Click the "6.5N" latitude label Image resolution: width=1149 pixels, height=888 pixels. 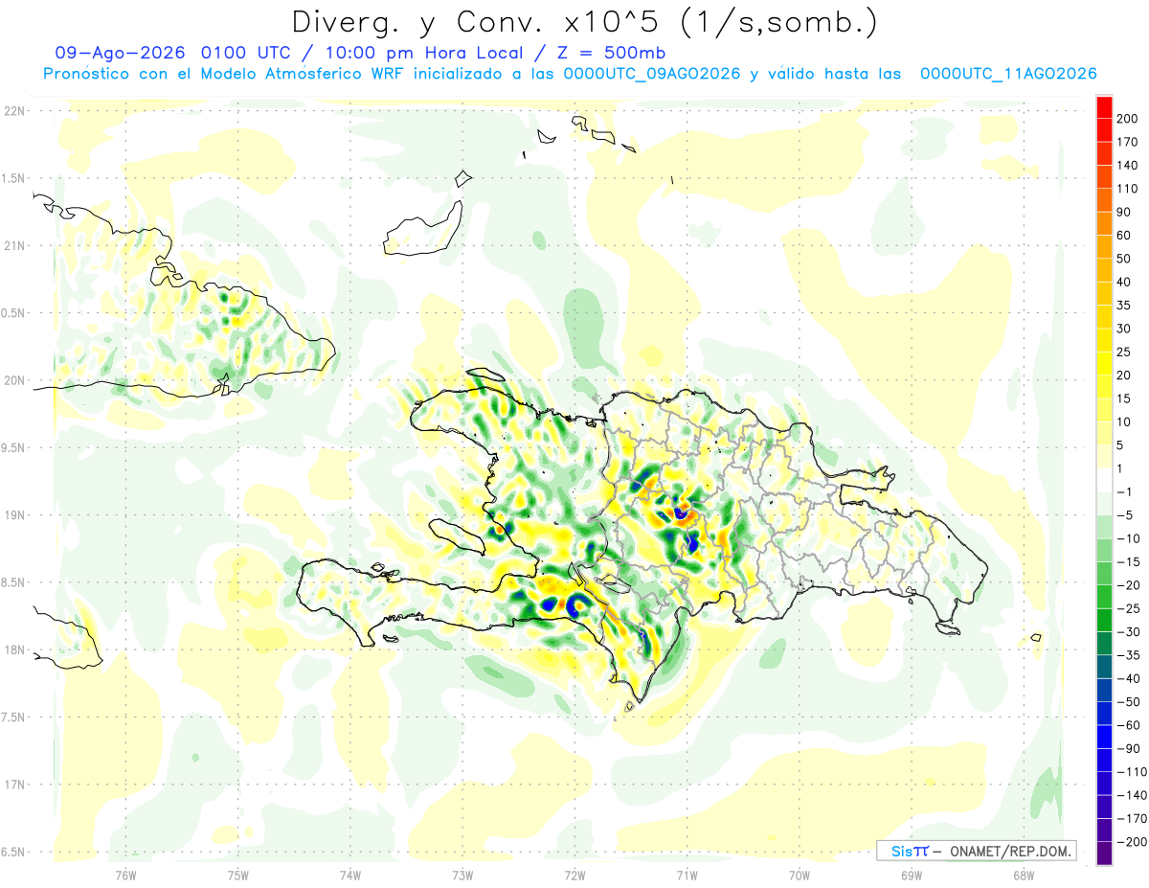pos(12,852)
